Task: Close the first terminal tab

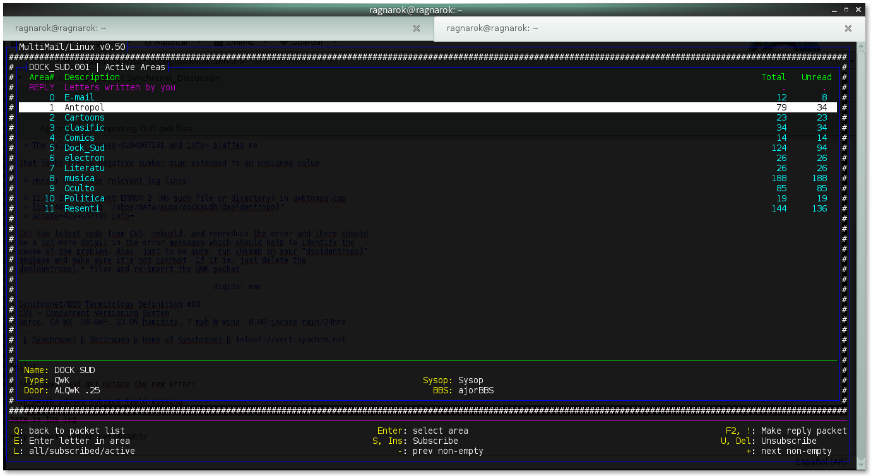Action: click(x=417, y=28)
